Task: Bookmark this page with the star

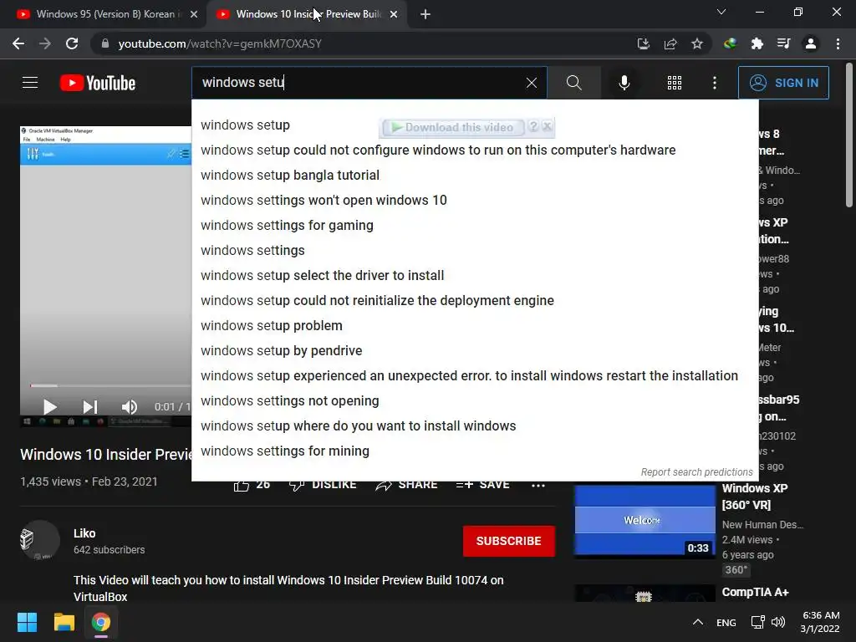Action: 697,43
